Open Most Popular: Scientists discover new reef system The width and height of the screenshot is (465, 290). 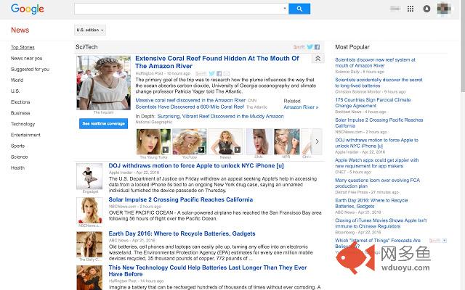click(375, 63)
